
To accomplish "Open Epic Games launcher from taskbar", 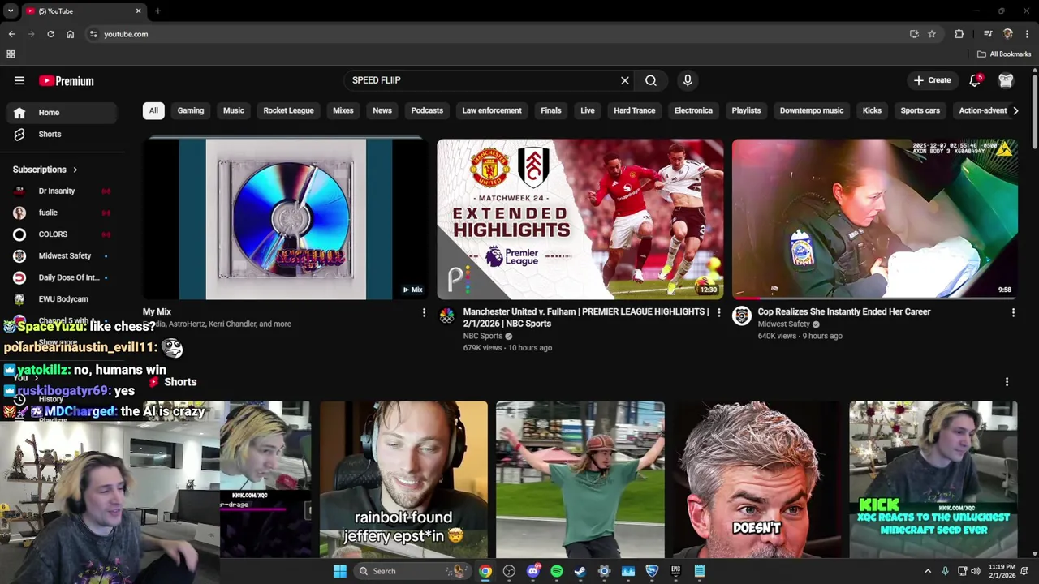I will pyautogui.click(x=675, y=571).
